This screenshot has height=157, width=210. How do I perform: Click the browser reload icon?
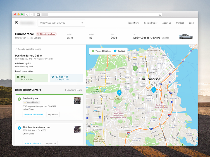160,14
